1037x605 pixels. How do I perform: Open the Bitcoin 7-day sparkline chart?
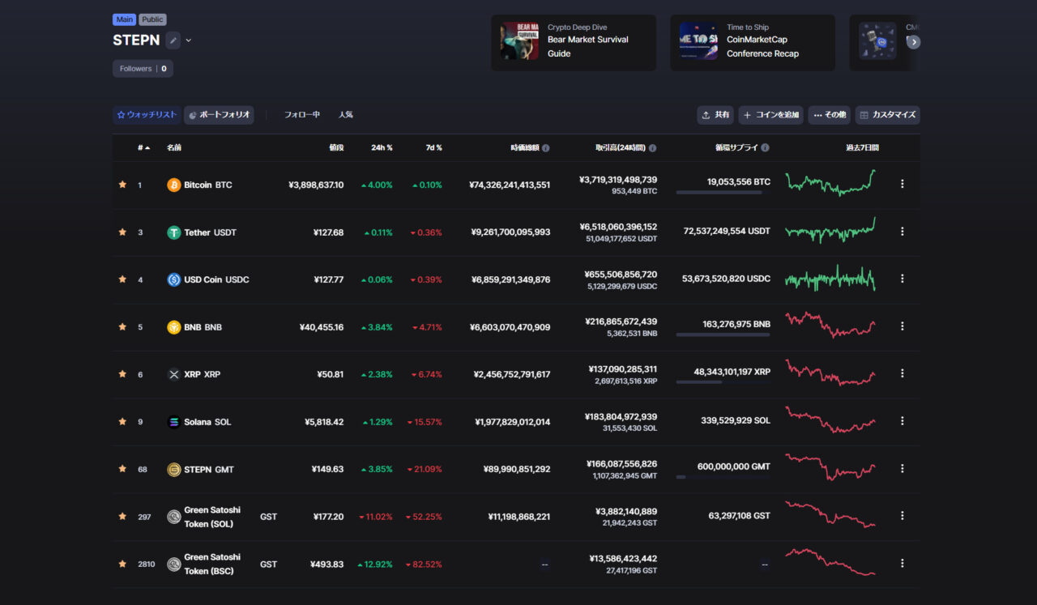pyautogui.click(x=830, y=183)
